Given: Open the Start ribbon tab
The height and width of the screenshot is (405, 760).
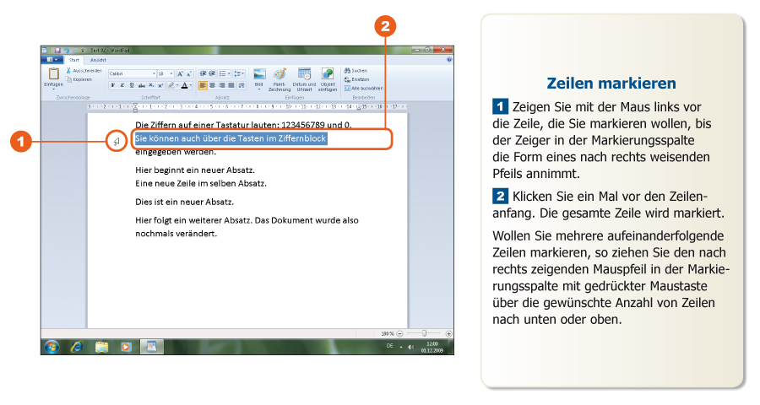Looking at the screenshot, I should tap(74, 60).
